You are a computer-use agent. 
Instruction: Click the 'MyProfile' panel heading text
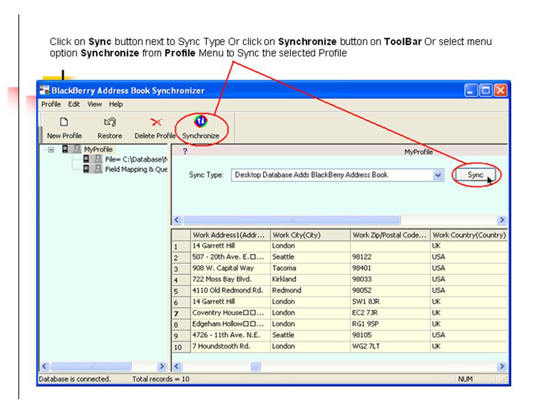point(418,152)
